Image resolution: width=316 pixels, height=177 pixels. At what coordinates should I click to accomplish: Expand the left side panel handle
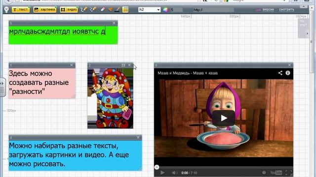[x=2, y=87]
